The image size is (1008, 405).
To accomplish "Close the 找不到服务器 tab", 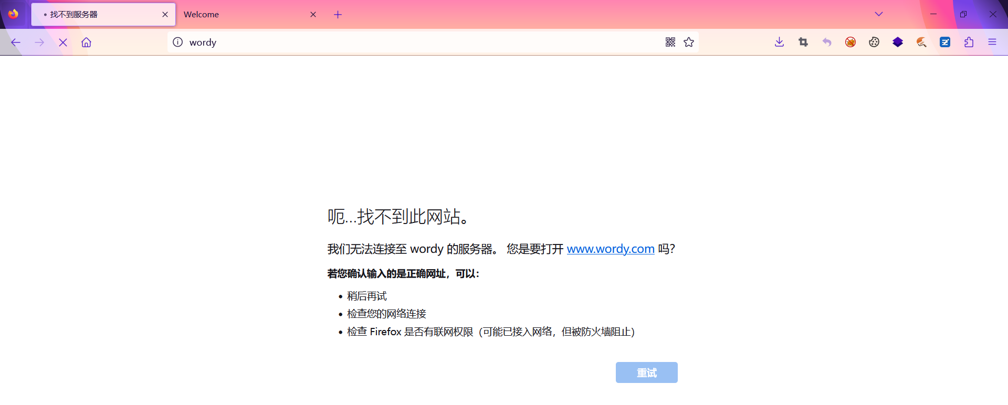I will (x=165, y=14).
